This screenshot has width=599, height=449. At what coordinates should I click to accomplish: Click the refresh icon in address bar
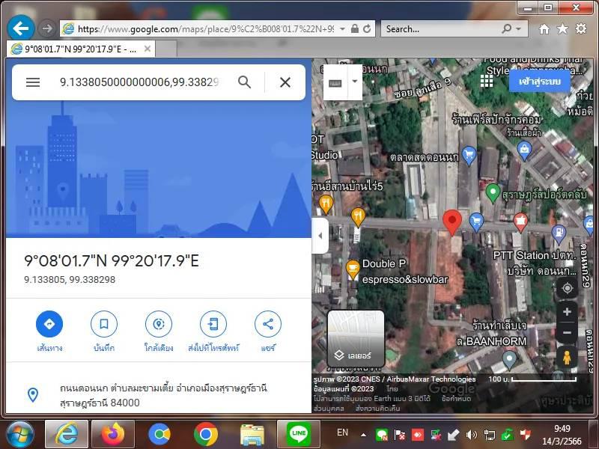[x=367, y=28]
